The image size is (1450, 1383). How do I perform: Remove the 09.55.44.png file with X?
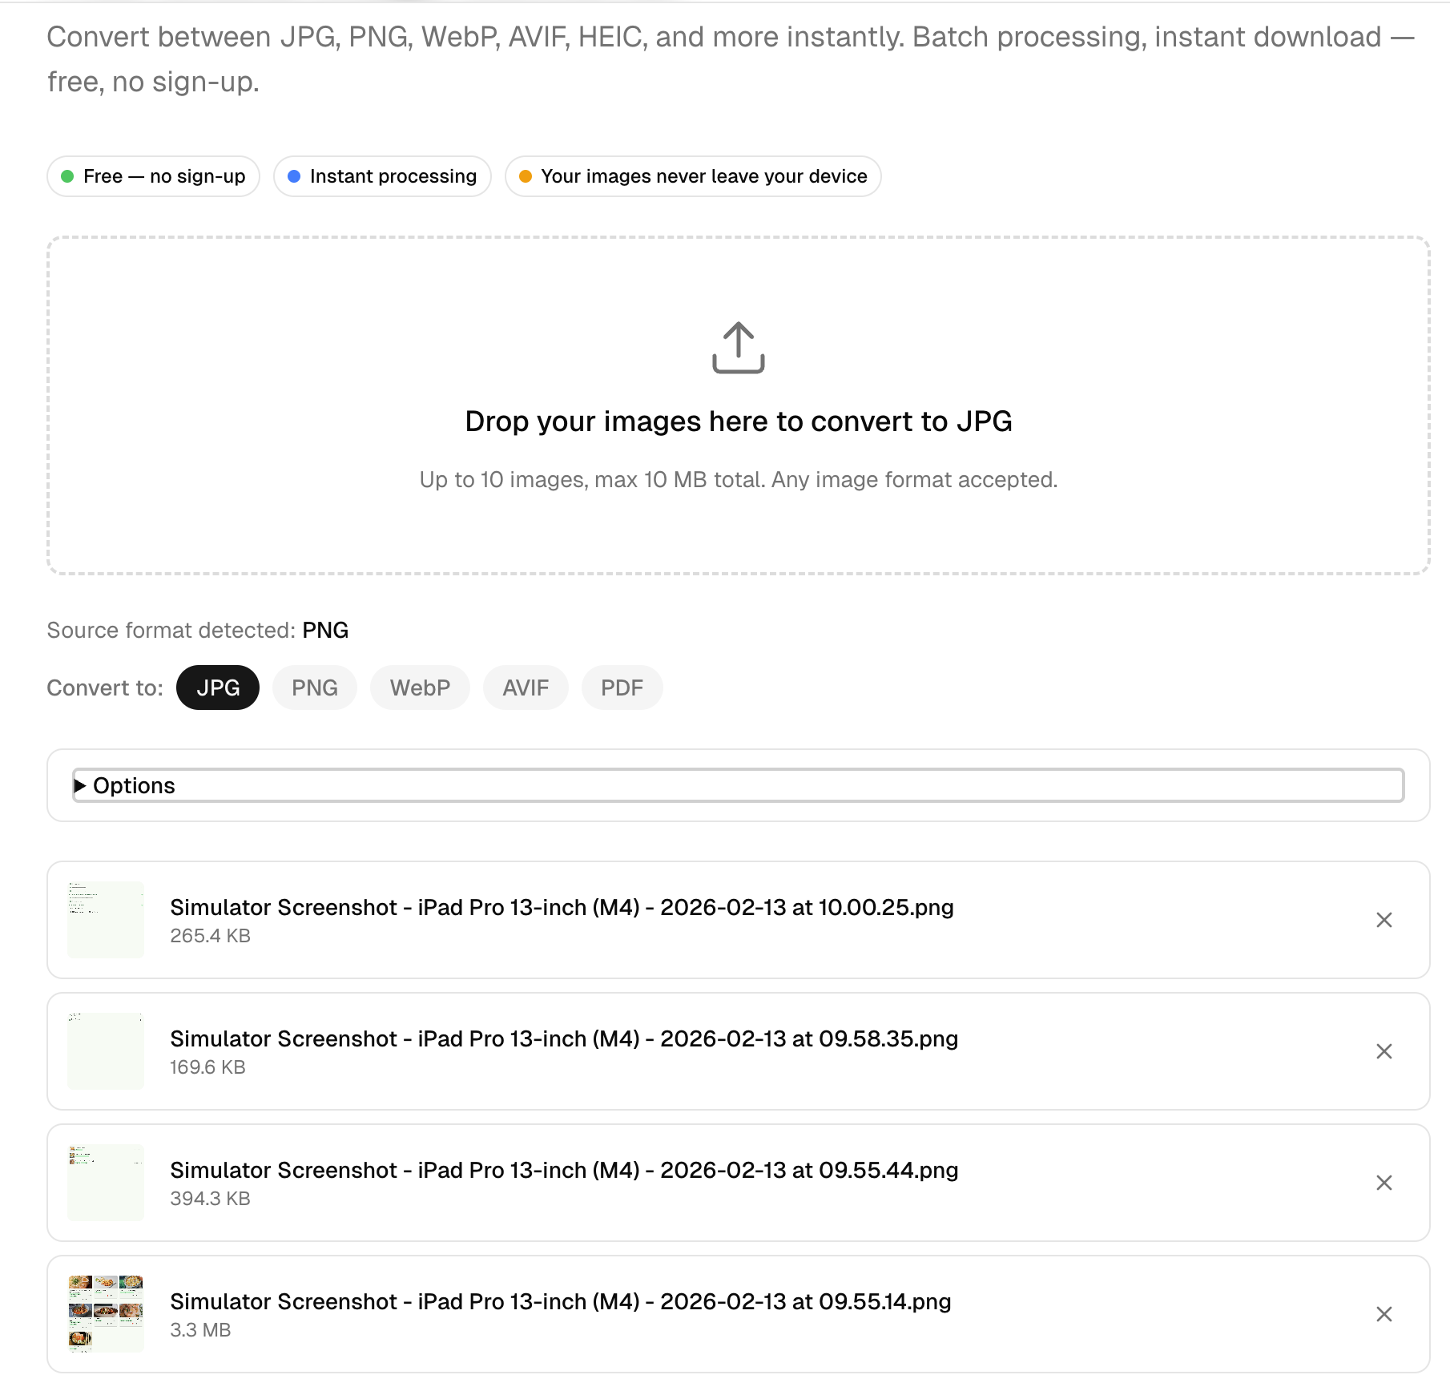click(x=1384, y=1183)
